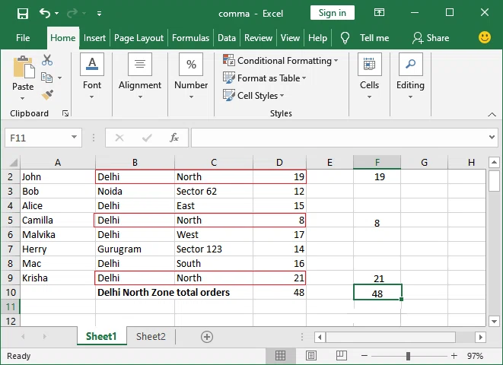The height and width of the screenshot is (365, 503).
Task: Click horizontal scrollbar right arrow
Action: (480, 337)
